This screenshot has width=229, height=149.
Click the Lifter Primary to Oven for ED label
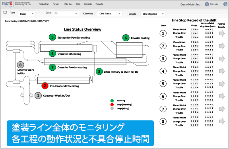(x=121, y=72)
